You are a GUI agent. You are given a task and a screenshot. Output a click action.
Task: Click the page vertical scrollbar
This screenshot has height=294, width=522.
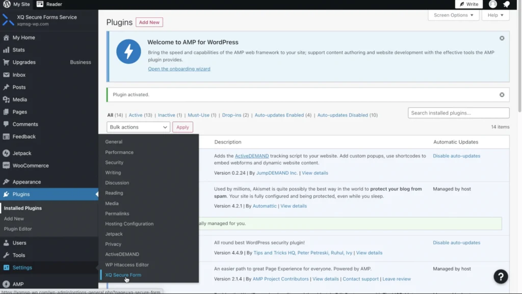pos(519,60)
